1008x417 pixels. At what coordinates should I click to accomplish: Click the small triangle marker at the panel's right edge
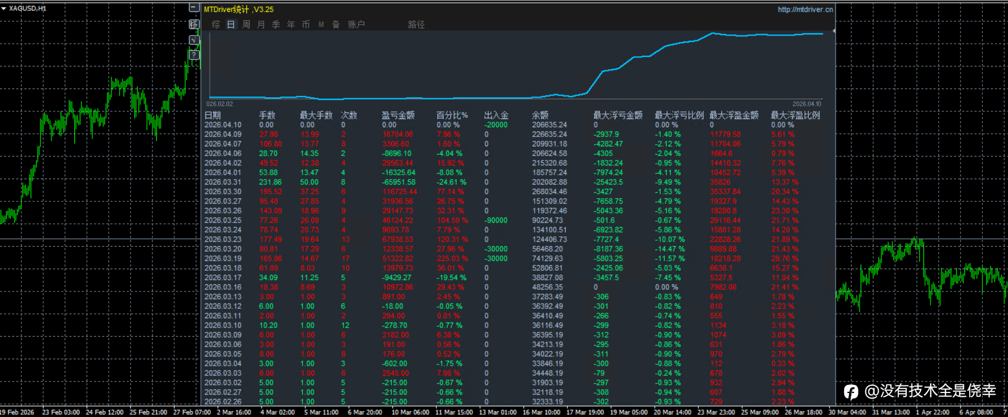pyautogui.click(x=833, y=31)
